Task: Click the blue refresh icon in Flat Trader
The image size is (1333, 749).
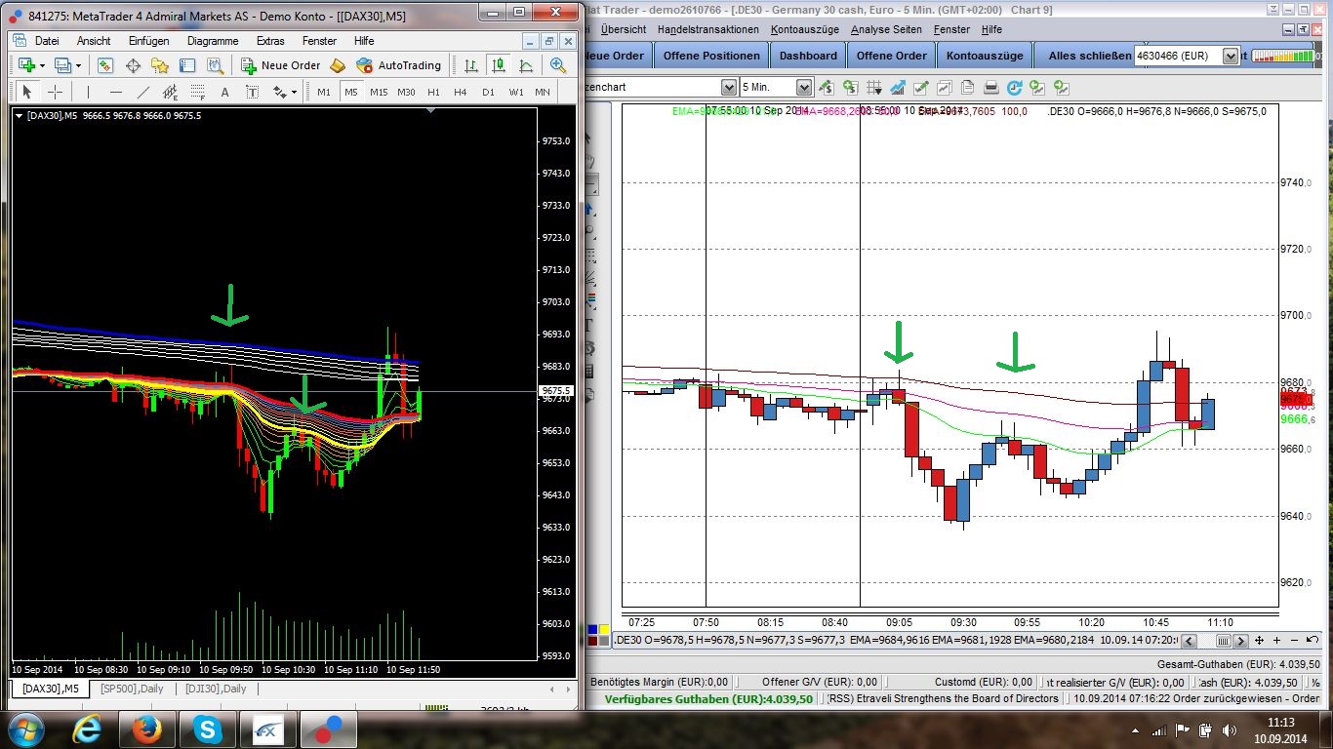Action: [1015, 87]
